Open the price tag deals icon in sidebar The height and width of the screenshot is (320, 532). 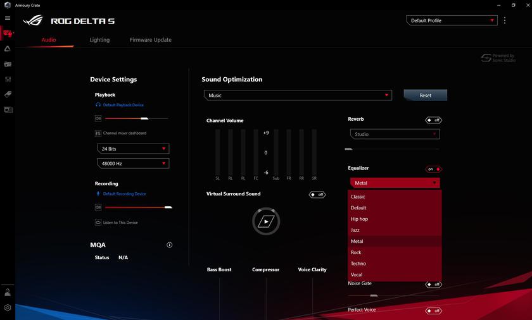click(x=8, y=94)
